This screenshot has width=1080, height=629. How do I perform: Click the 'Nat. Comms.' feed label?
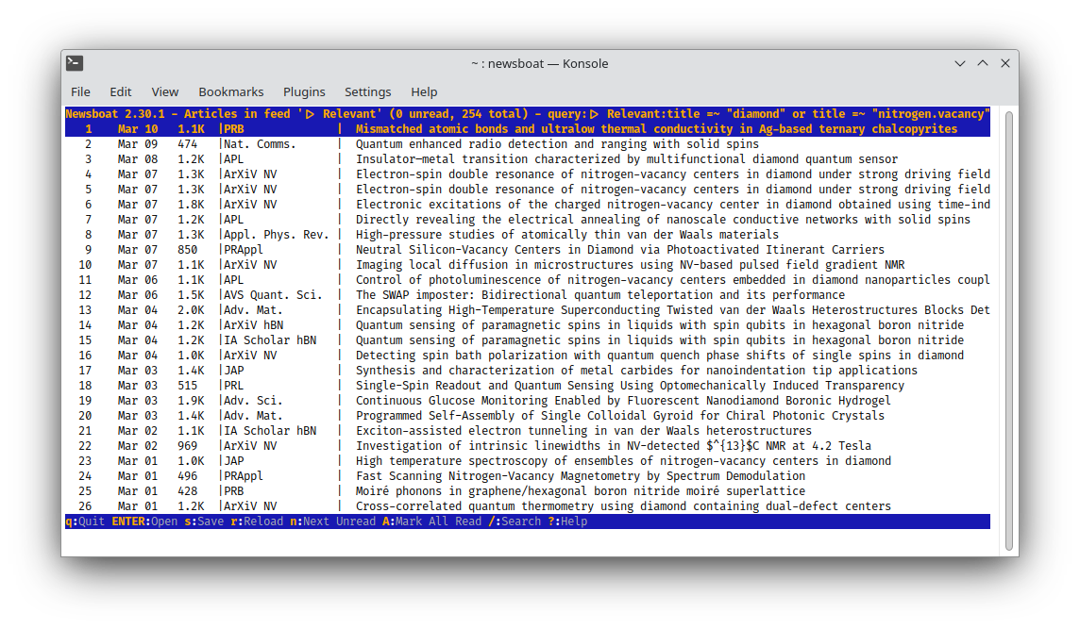260,144
